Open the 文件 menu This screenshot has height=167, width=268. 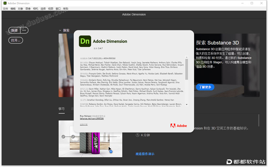(x=5, y=9)
